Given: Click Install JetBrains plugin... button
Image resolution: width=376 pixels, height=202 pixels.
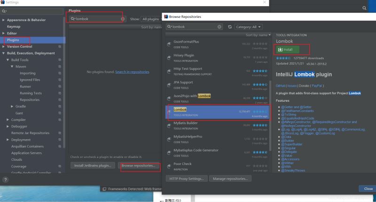Looking at the screenshot, I should (93, 165).
